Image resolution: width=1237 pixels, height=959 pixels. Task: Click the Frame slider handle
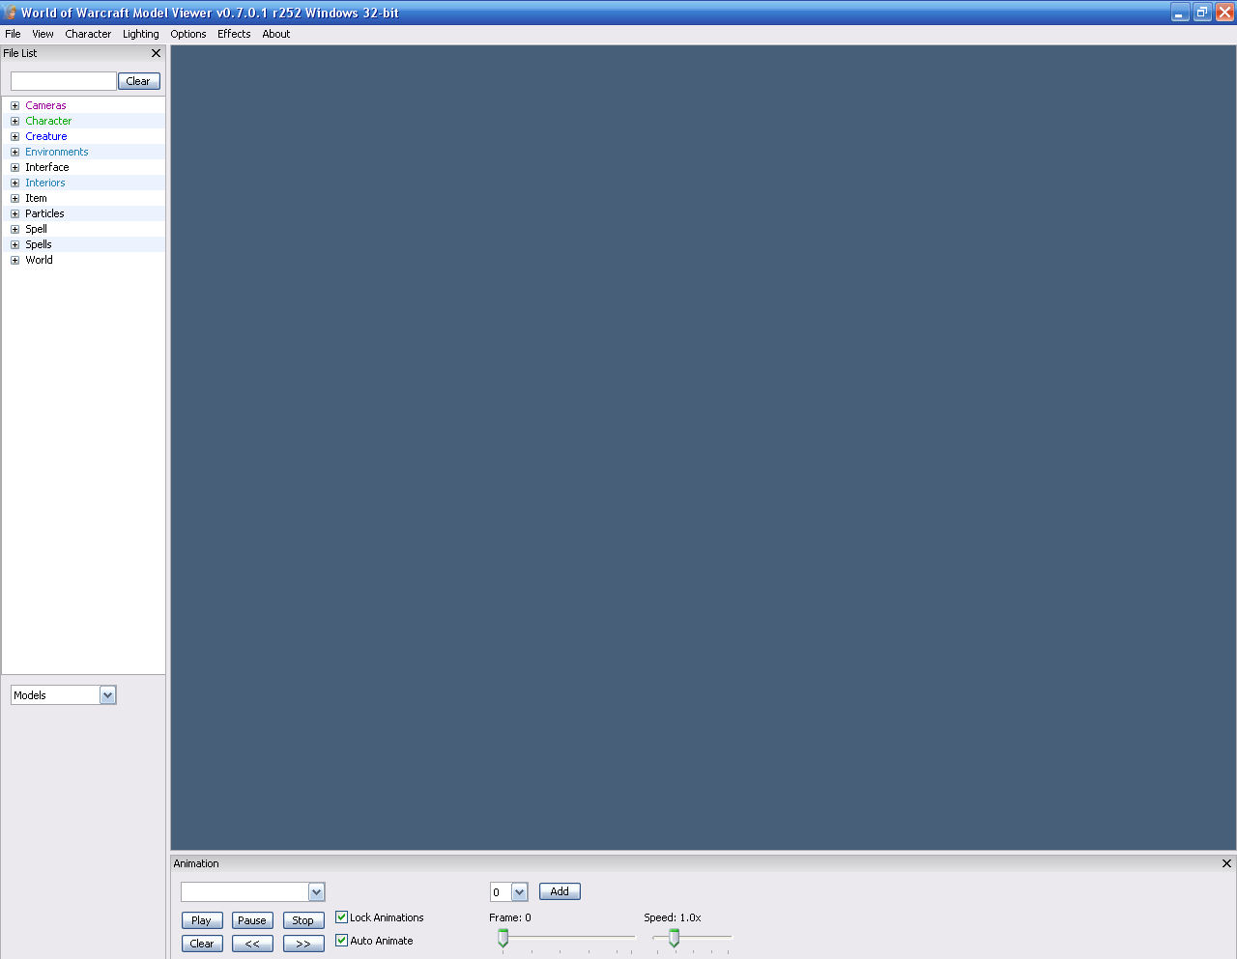coord(503,938)
